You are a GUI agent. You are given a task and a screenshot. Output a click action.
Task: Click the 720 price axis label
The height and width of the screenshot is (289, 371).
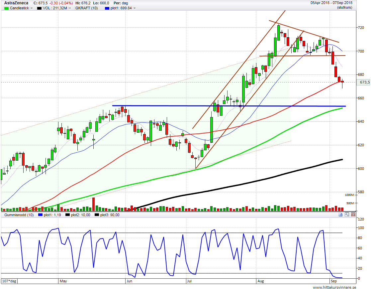pos(361,28)
